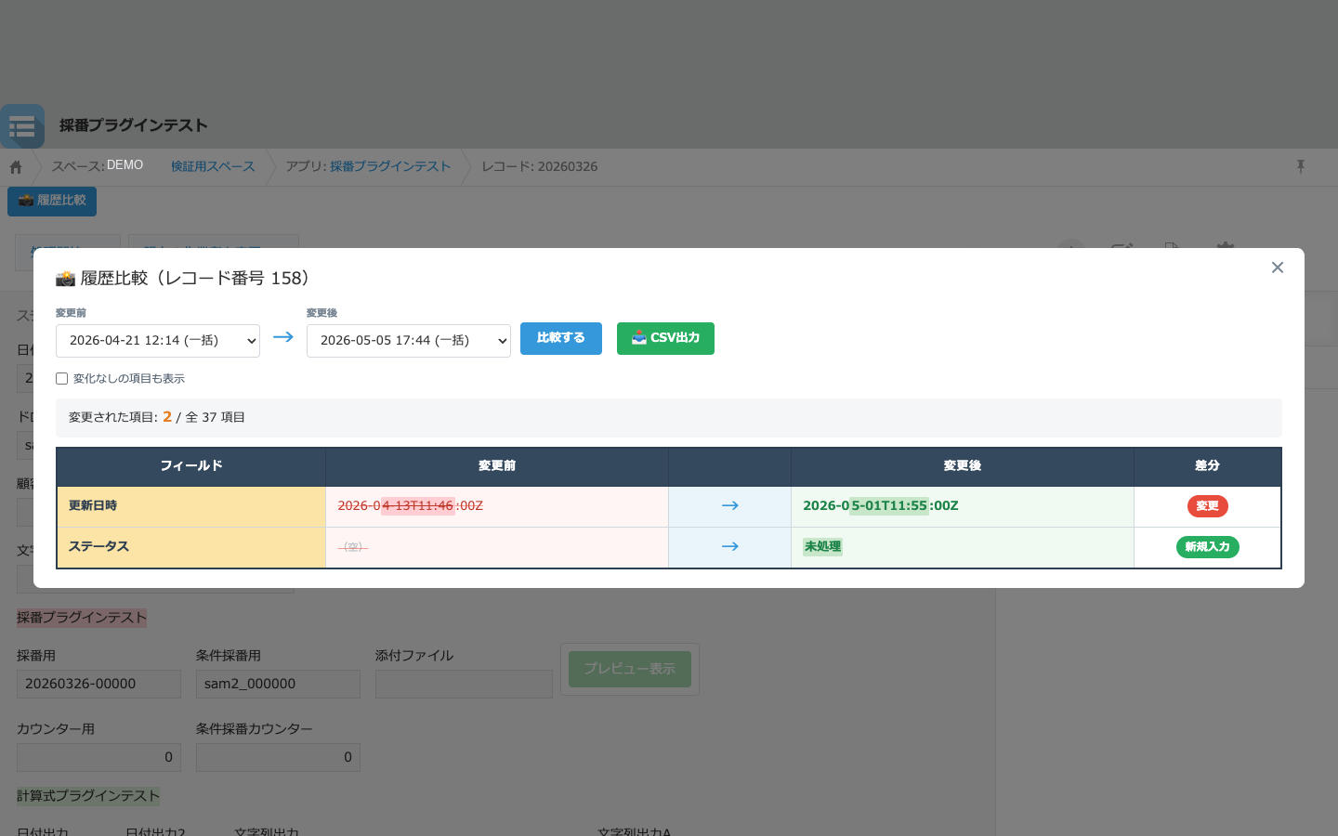Select the ステータス field cell

click(x=191, y=547)
